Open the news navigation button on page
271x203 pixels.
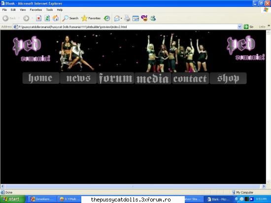click(x=78, y=78)
